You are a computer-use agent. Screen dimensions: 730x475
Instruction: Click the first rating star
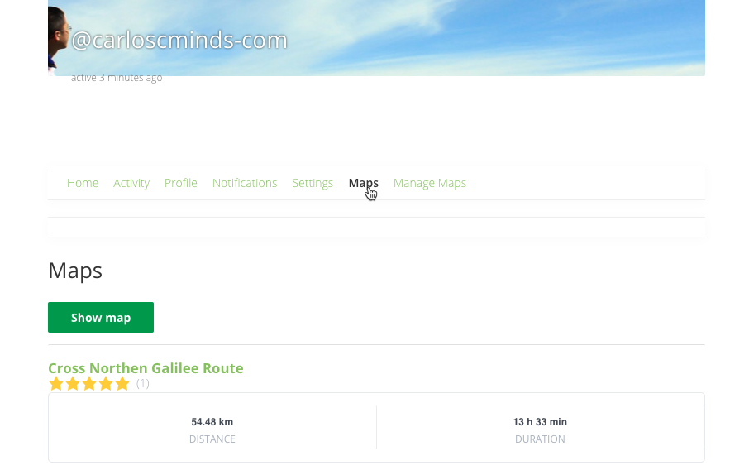pos(56,384)
